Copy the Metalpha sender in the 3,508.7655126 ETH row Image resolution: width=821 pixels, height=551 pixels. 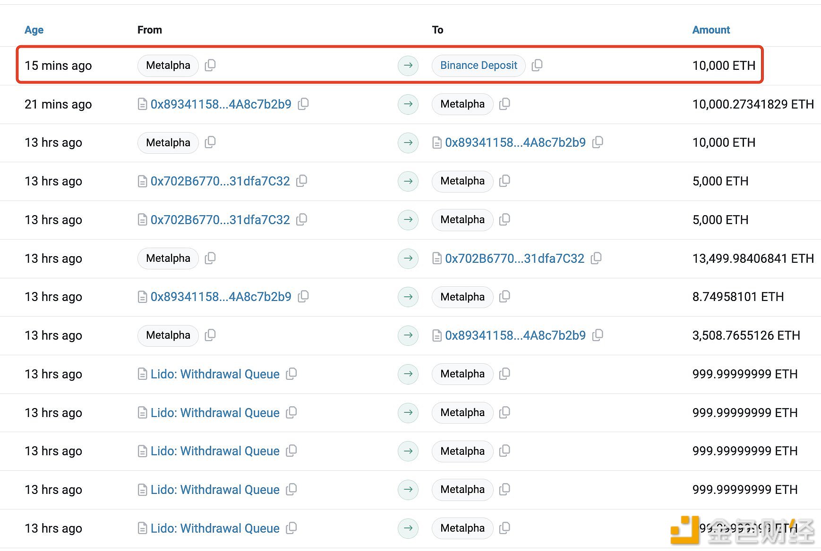pos(210,335)
